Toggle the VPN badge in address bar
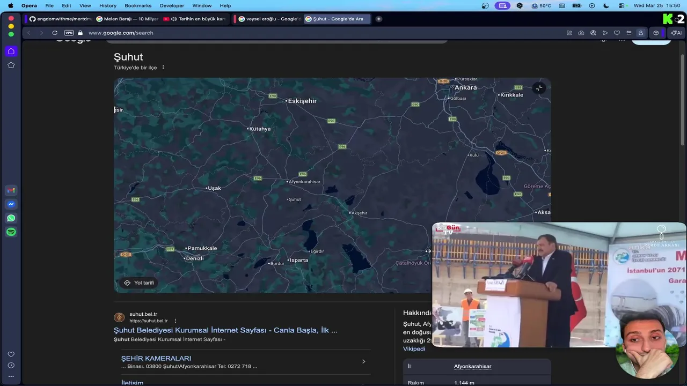 [x=69, y=33]
